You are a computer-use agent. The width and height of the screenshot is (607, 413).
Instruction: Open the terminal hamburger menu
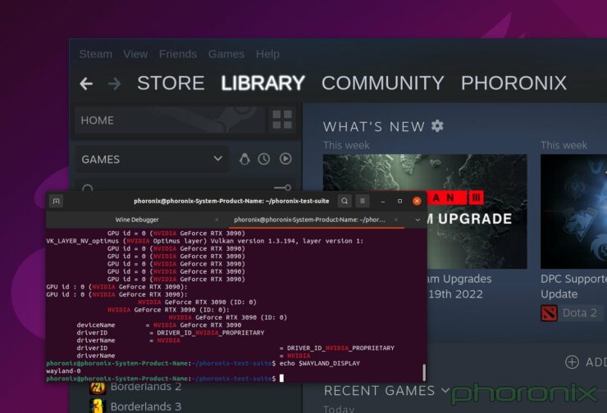363,201
